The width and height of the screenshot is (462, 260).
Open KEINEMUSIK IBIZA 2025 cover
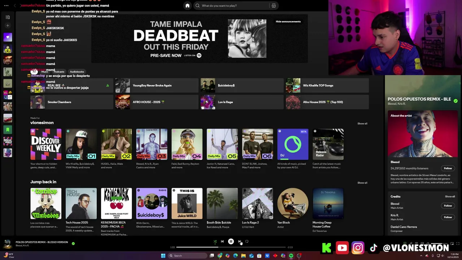pyautogui.click(x=116, y=203)
